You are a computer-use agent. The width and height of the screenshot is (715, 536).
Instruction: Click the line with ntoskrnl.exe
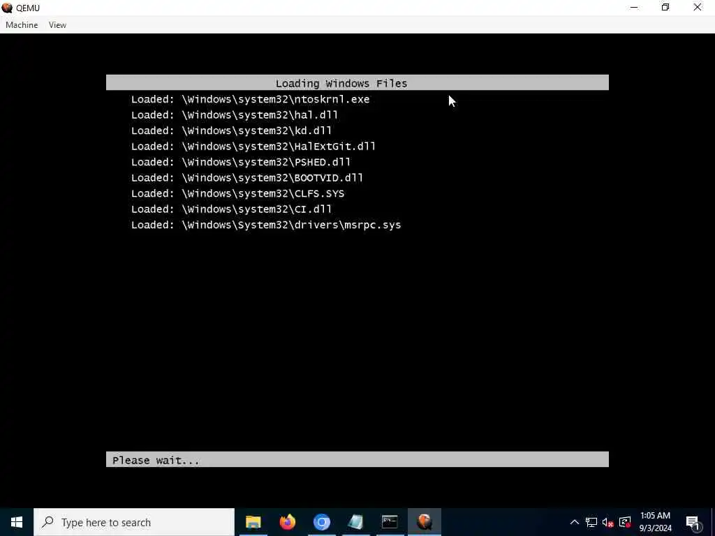tap(251, 99)
